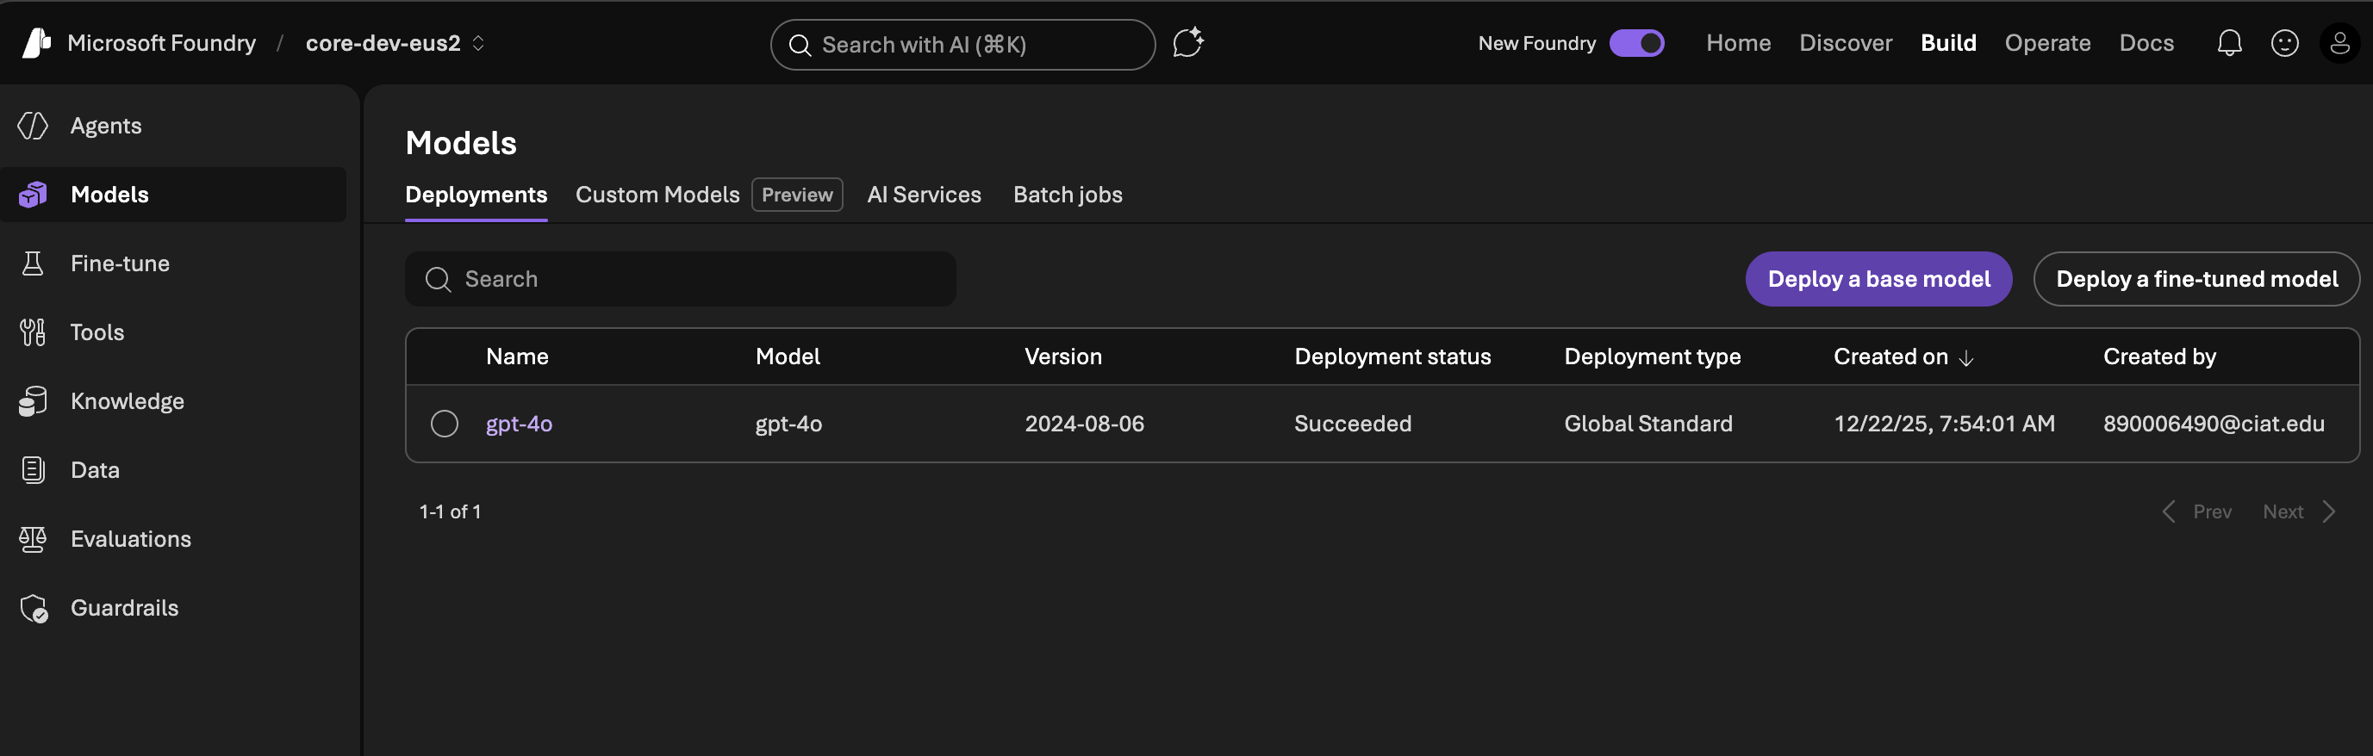Sort by the Version column header
This screenshot has width=2373, height=756.
tap(1063, 356)
